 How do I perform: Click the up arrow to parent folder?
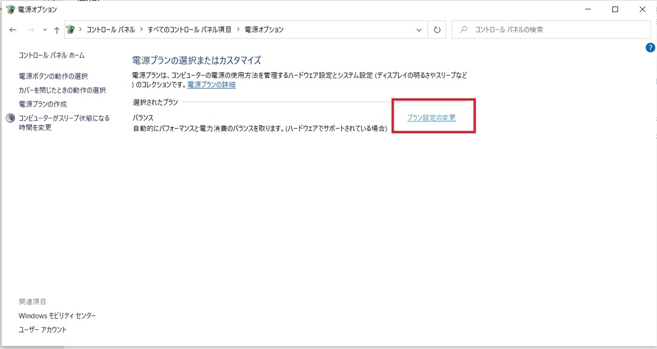(x=56, y=30)
